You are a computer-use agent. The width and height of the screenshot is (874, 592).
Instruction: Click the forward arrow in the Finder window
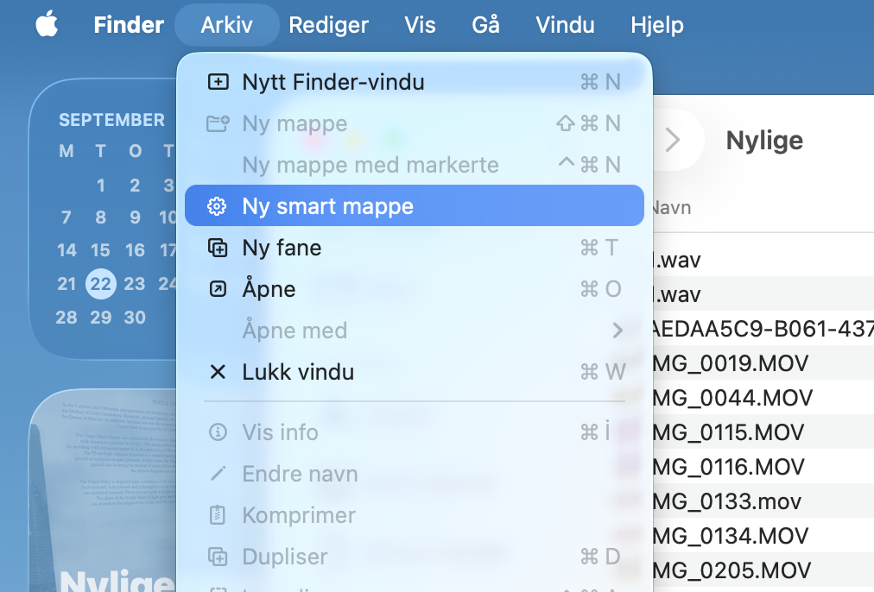pyautogui.click(x=673, y=140)
